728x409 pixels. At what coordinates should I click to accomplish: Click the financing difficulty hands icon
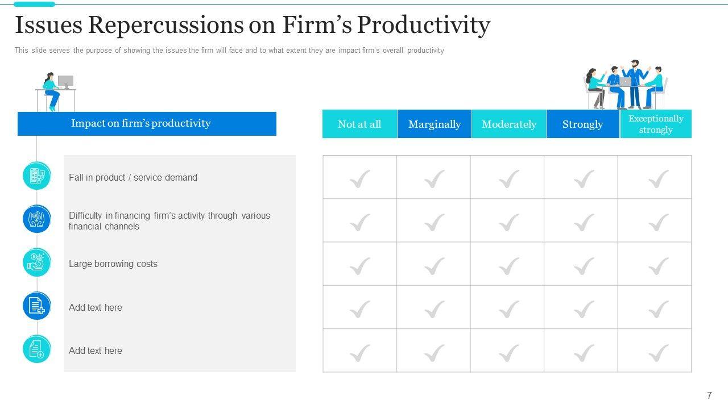37,219
